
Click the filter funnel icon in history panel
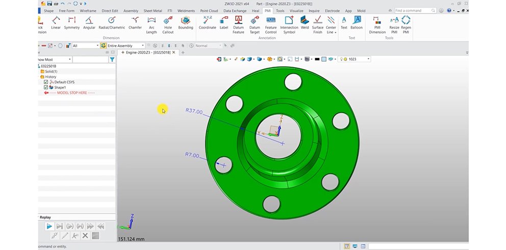(x=112, y=60)
